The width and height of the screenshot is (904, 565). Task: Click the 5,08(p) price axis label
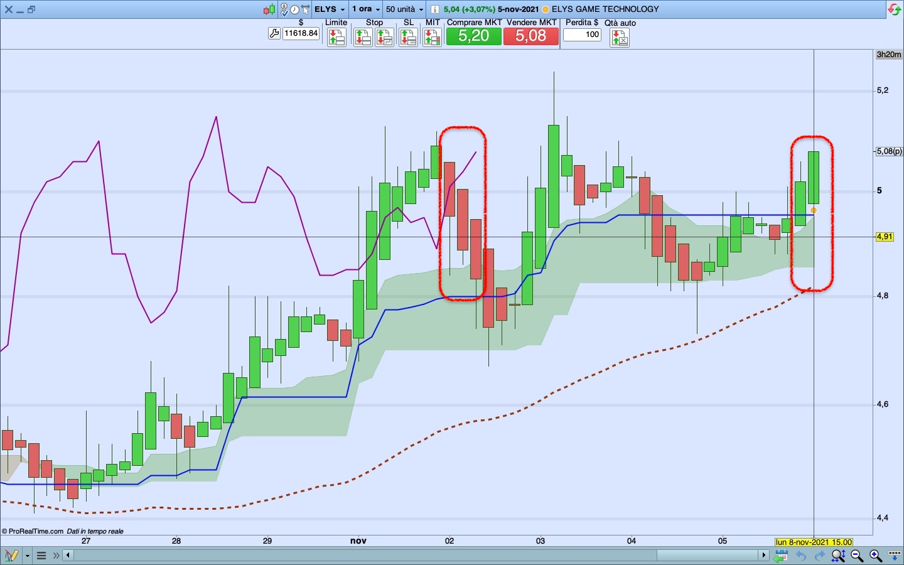890,151
